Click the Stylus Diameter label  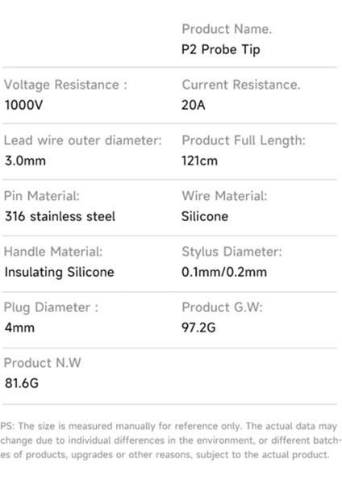click(x=231, y=252)
